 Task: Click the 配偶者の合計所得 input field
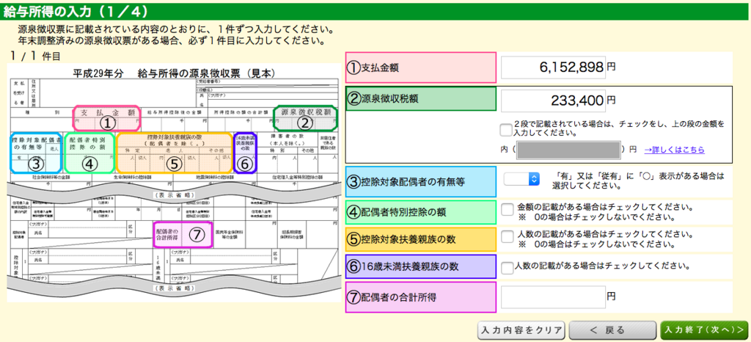click(x=553, y=297)
